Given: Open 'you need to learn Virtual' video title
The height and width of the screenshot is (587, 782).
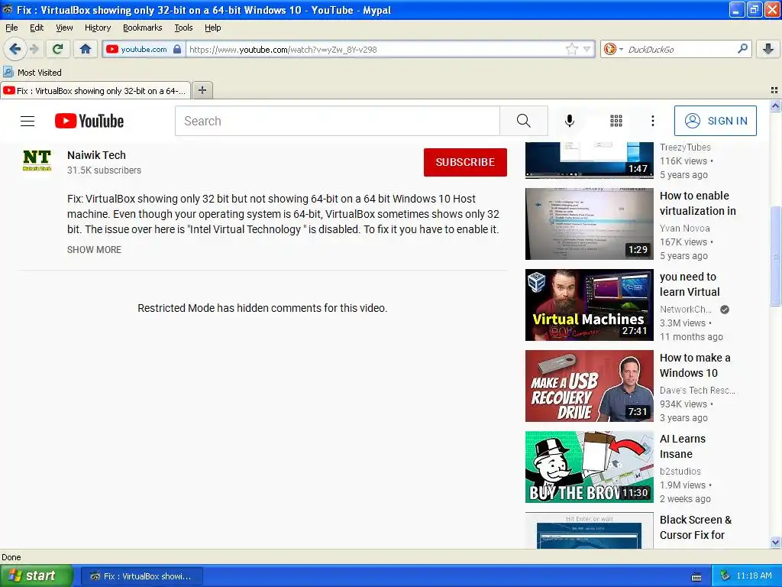Looking at the screenshot, I should tap(690, 284).
